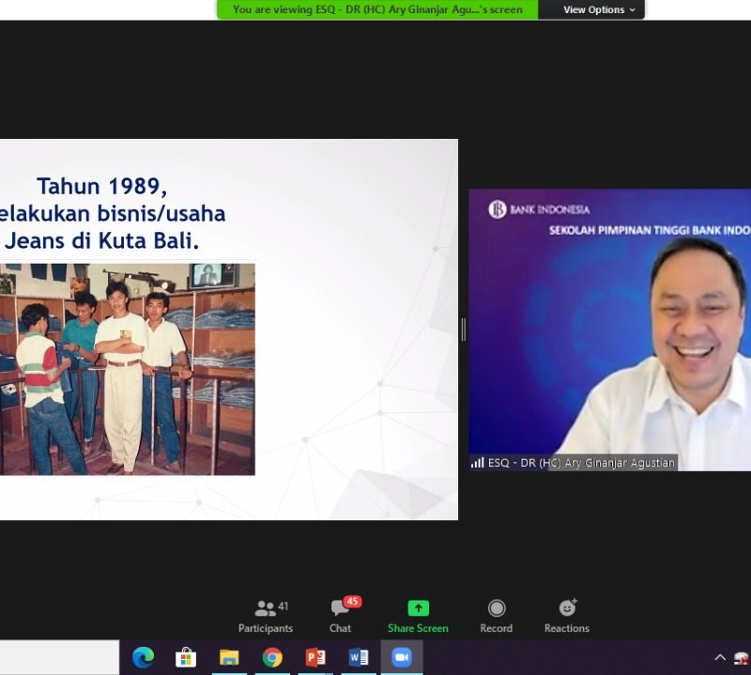Open the Participants panel
The image size is (751, 675).
pos(266,616)
